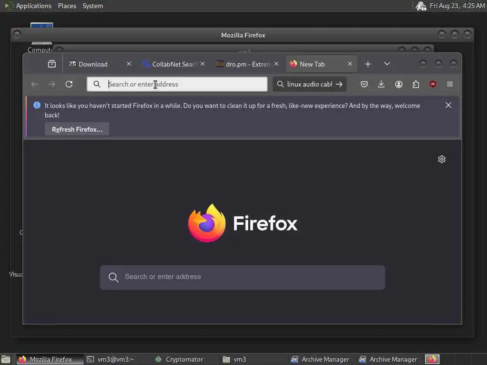Open the Downloads panel
487x365 pixels.
[x=381, y=84]
